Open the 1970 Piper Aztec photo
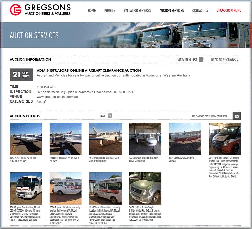This screenshot has width=252, height=229. pyautogui.click(x=26, y=139)
